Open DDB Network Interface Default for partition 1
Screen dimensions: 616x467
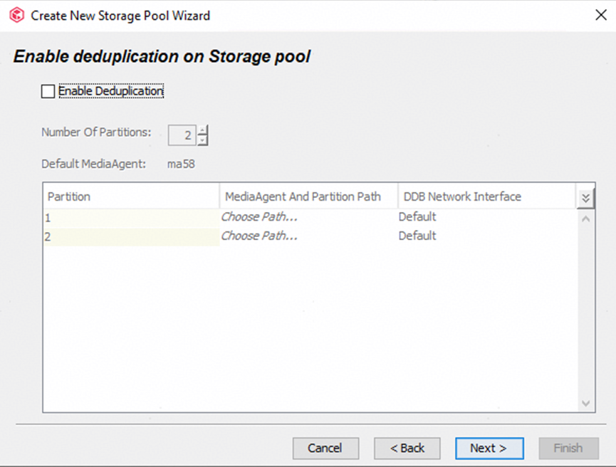(418, 216)
